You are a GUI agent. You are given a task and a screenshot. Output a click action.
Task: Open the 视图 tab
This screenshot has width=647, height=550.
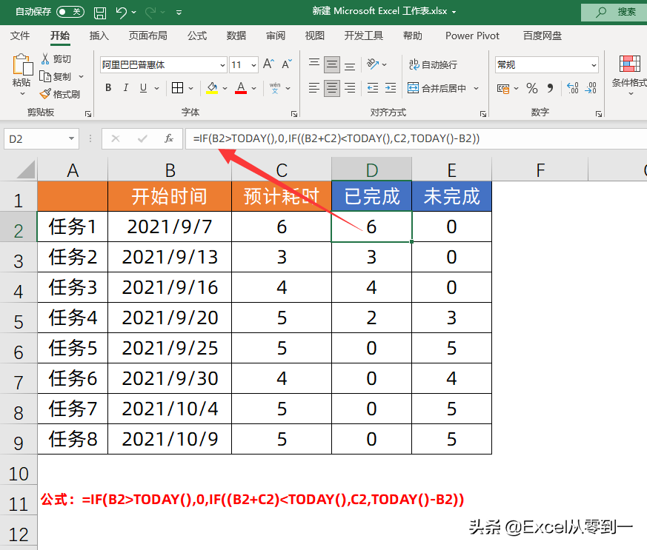[x=314, y=36]
